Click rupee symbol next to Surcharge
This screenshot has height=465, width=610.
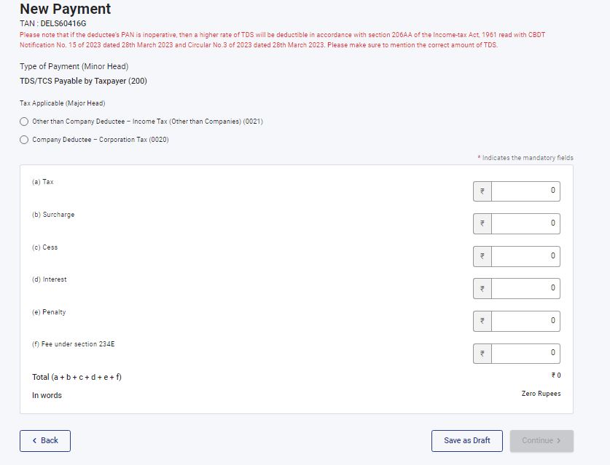(482, 224)
